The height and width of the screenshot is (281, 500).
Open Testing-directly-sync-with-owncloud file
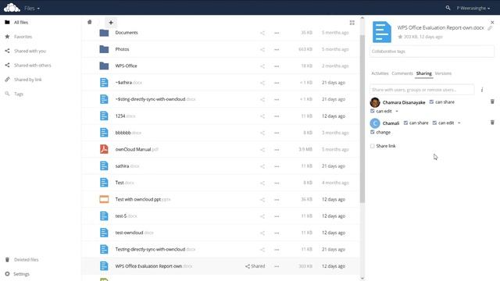tap(155, 249)
